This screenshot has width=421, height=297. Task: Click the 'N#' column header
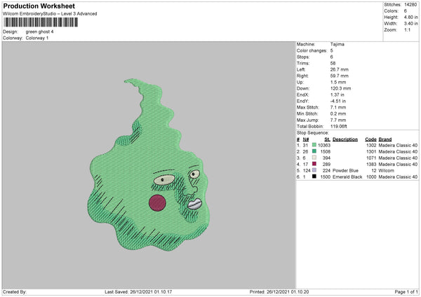point(306,139)
